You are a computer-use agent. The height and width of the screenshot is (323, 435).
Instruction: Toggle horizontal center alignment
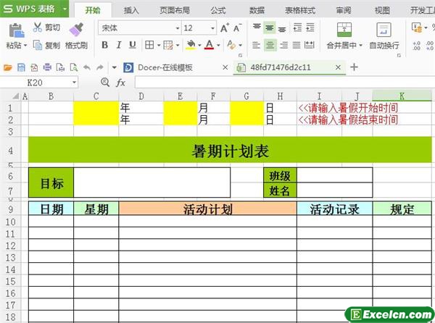[270, 45]
